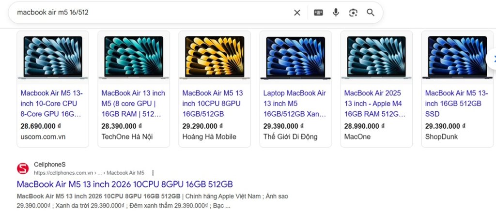Open the on-screen keyboard input tool

pyautogui.click(x=318, y=13)
